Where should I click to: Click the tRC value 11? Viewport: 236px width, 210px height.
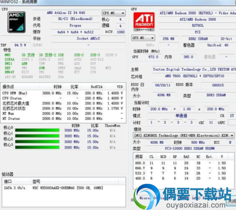[211, 123]
